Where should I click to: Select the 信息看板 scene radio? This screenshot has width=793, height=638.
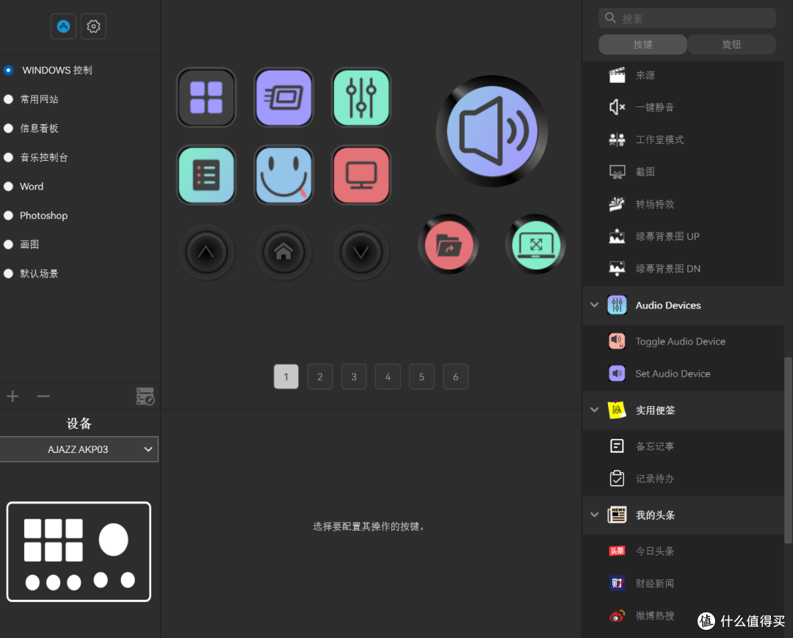9,128
